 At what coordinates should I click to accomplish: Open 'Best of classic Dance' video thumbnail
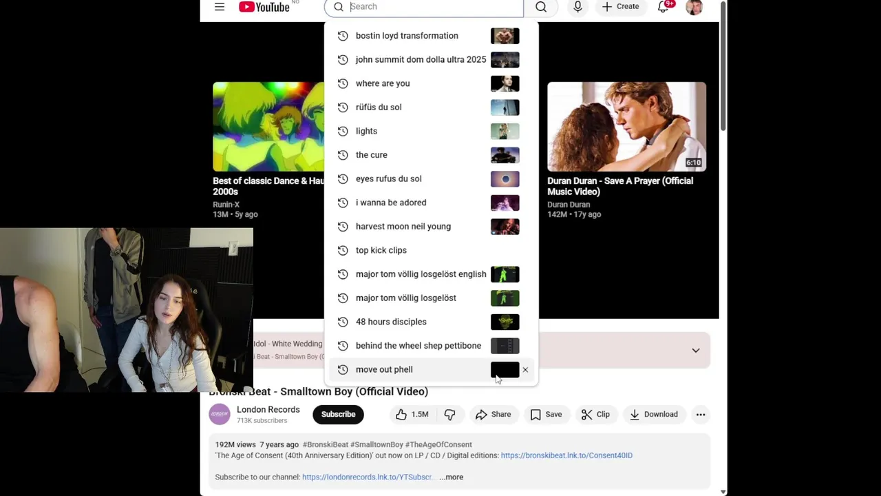tap(268, 126)
